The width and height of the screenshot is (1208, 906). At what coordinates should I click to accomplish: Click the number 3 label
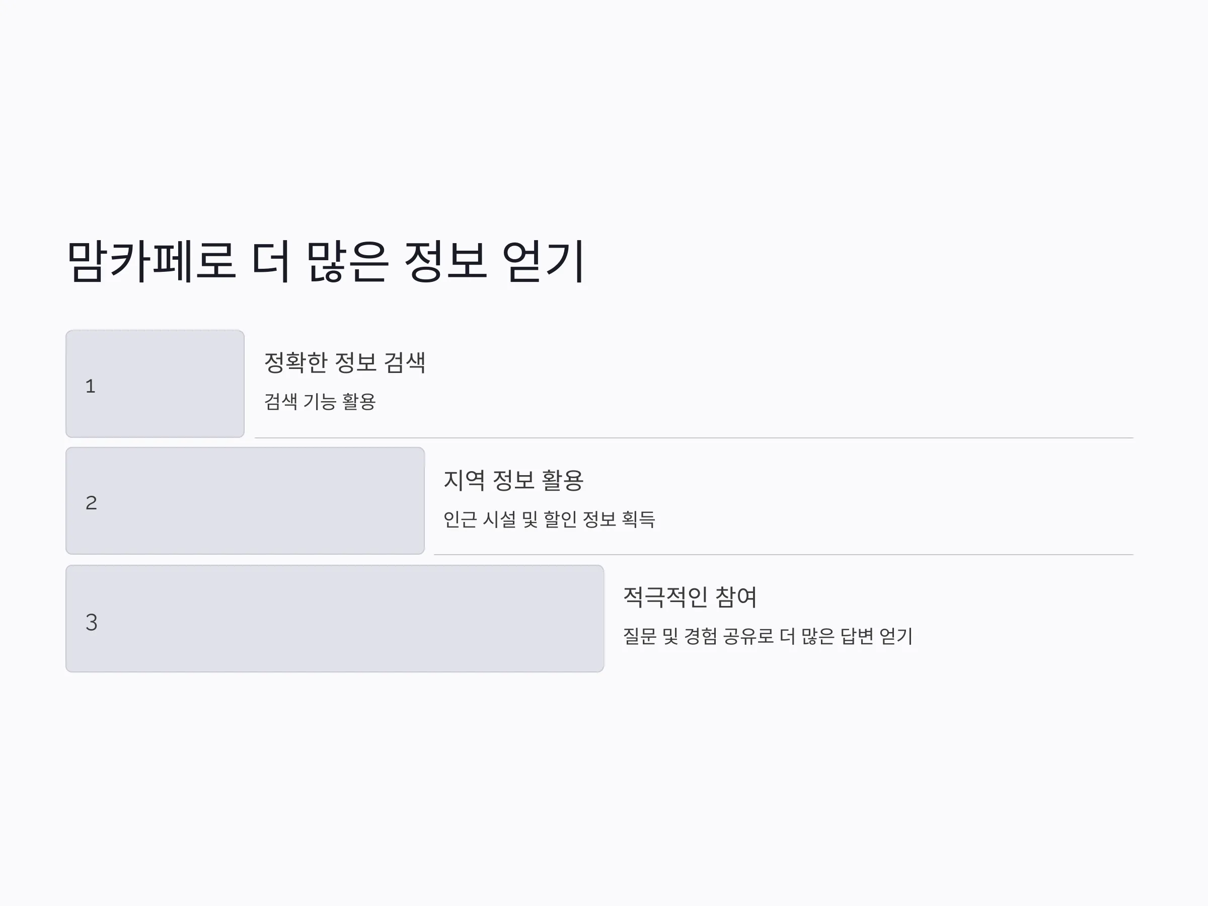click(x=91, y=622)
